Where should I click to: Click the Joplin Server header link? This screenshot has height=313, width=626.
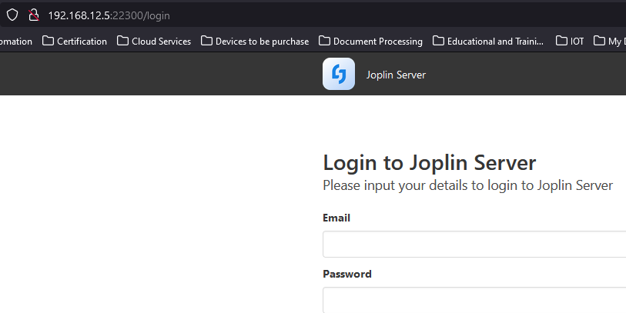point(396,75)
